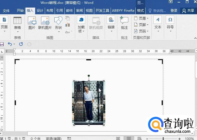This screenshot has height=140, width=197.
Task: Open the ABBYY FineReader tab
Action: coord(123,11)
